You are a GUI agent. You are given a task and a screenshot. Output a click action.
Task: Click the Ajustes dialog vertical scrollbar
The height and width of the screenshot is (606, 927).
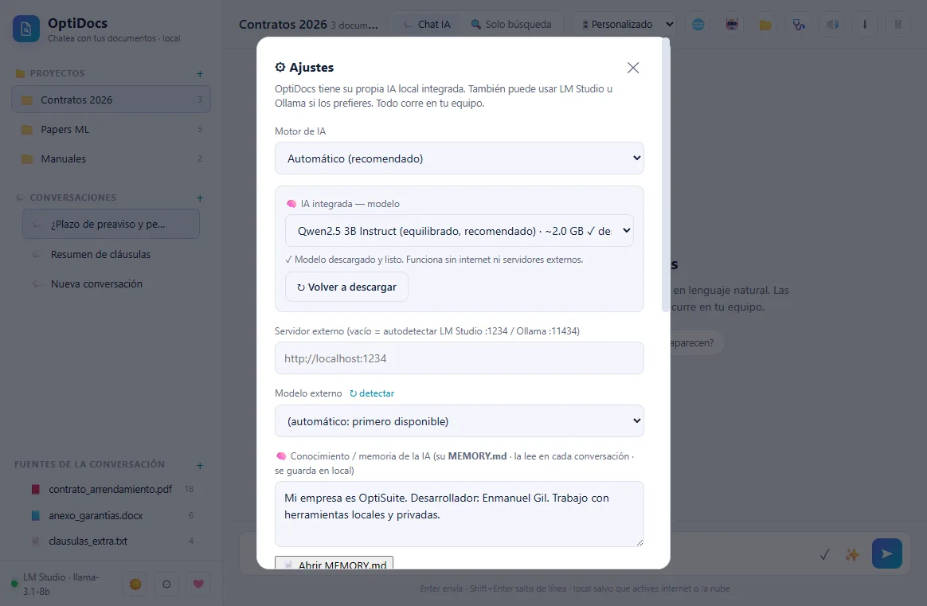point(666,174)
